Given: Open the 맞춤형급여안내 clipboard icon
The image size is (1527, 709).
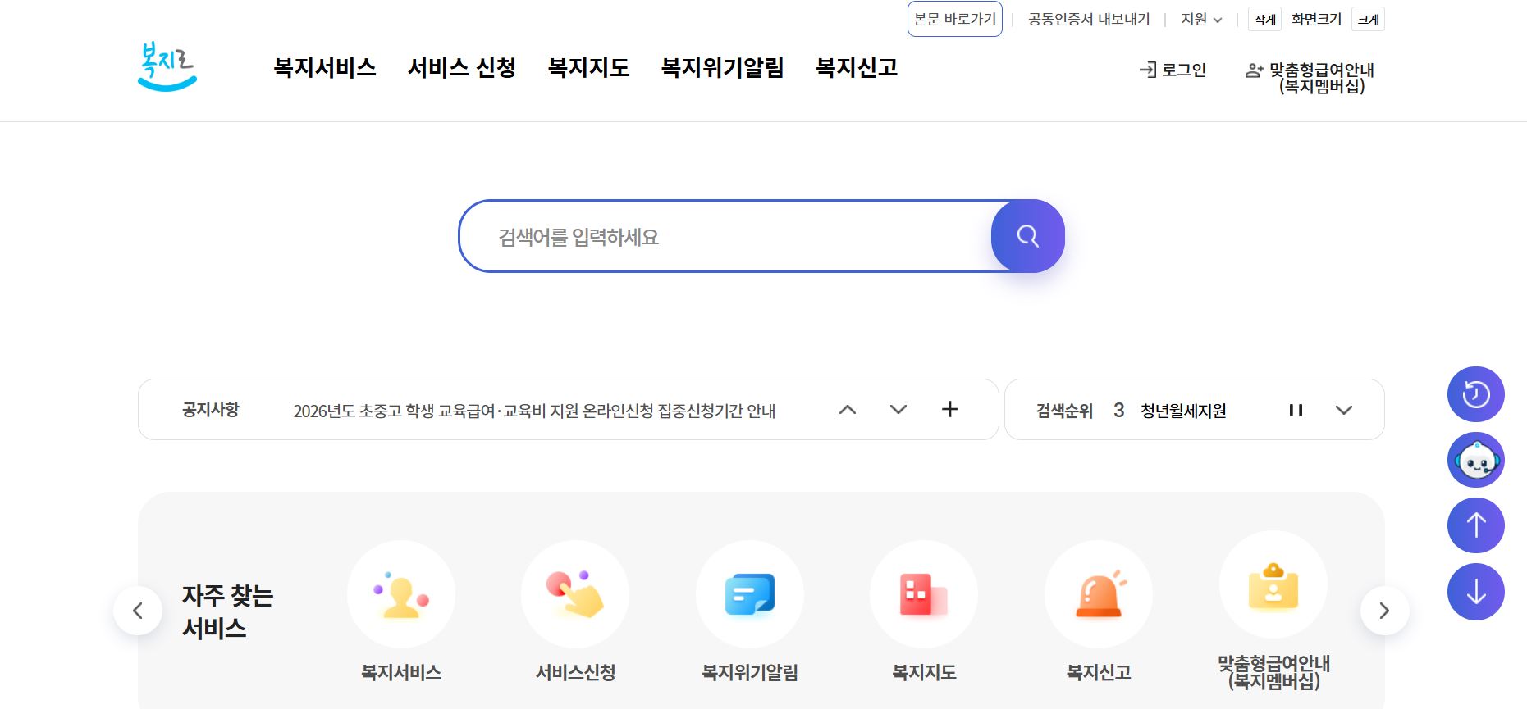Looking at the screenshot, I should point(1273,585).
